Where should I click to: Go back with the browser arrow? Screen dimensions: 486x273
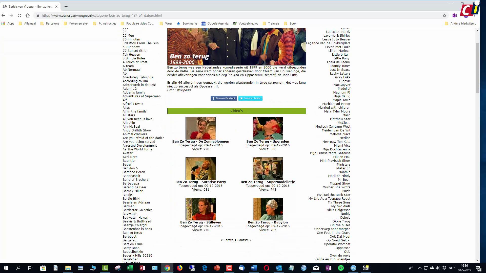(3, 15)
